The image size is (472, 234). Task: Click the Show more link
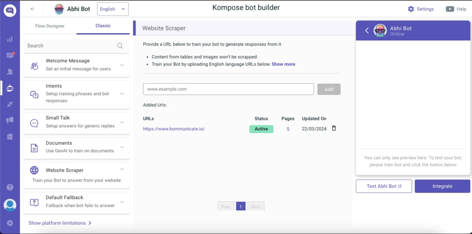click(283, 64)
